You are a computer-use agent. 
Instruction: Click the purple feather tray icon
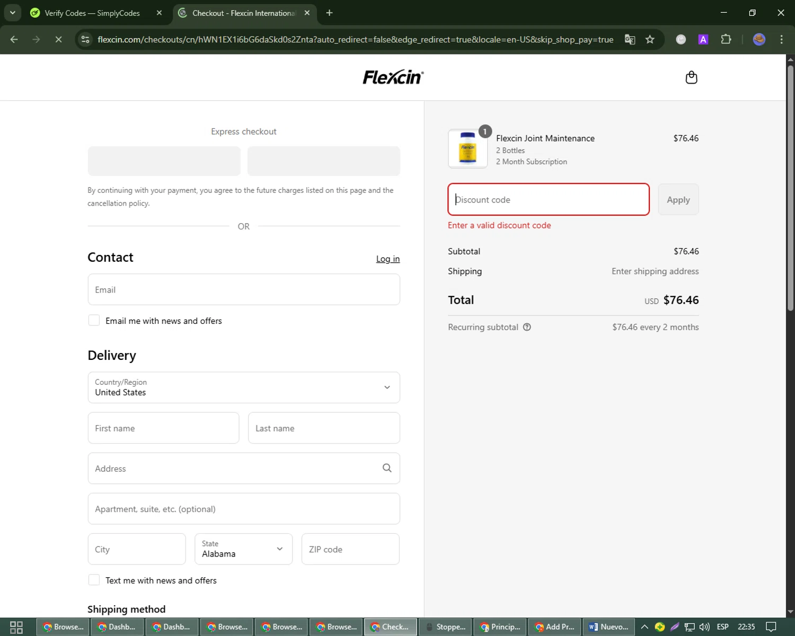[x=675, y=627]
